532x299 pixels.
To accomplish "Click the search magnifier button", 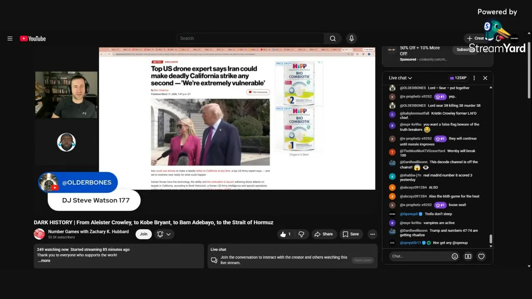I will 332,38.
